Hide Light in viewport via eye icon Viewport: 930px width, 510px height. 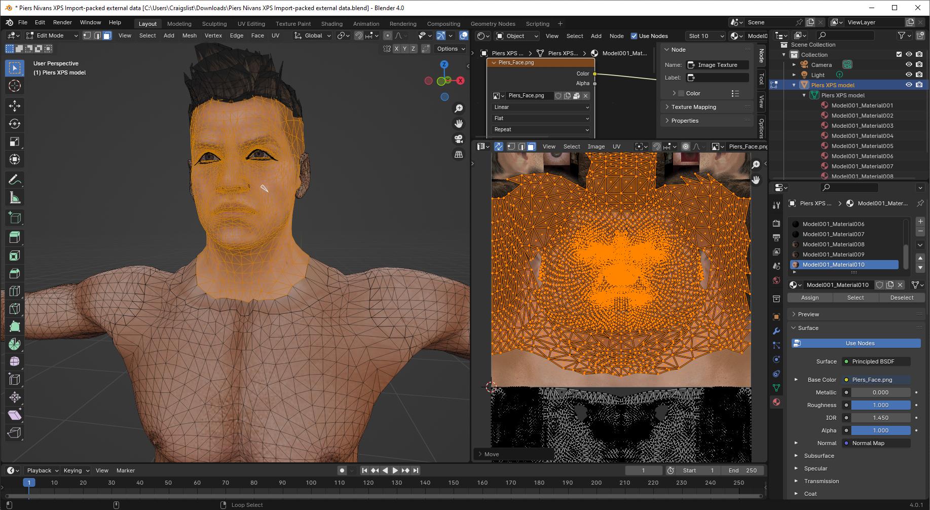coord(909,75)
